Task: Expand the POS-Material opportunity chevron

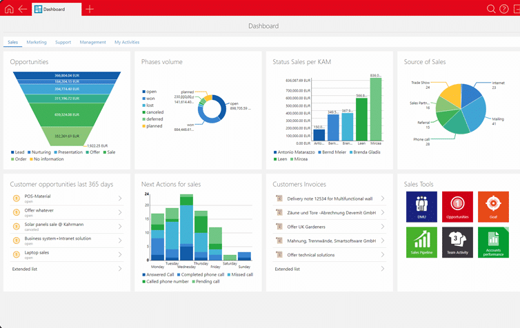Action: [x=120, y=198]
